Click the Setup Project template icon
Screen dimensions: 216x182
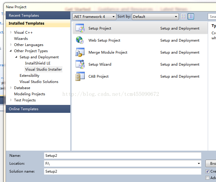pos(80,28)
